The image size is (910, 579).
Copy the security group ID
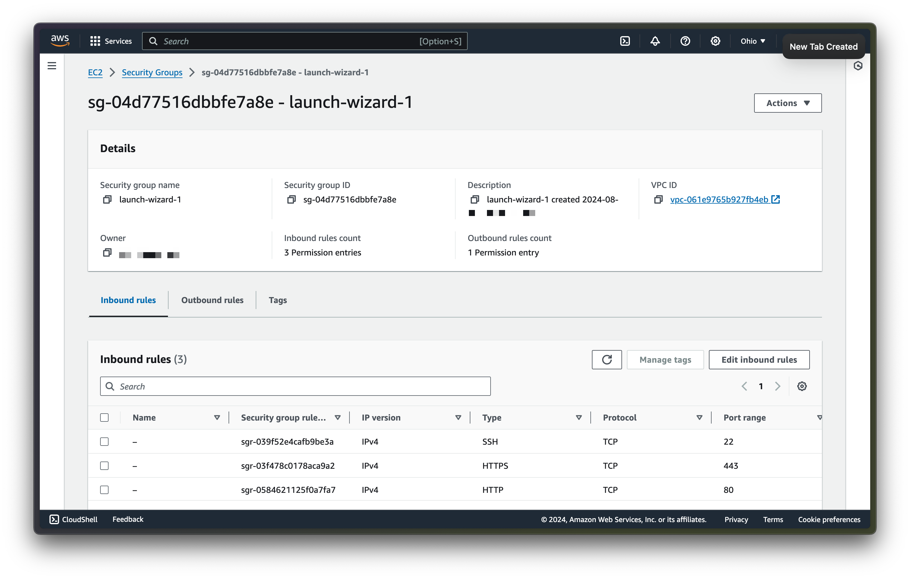point(291,199)
